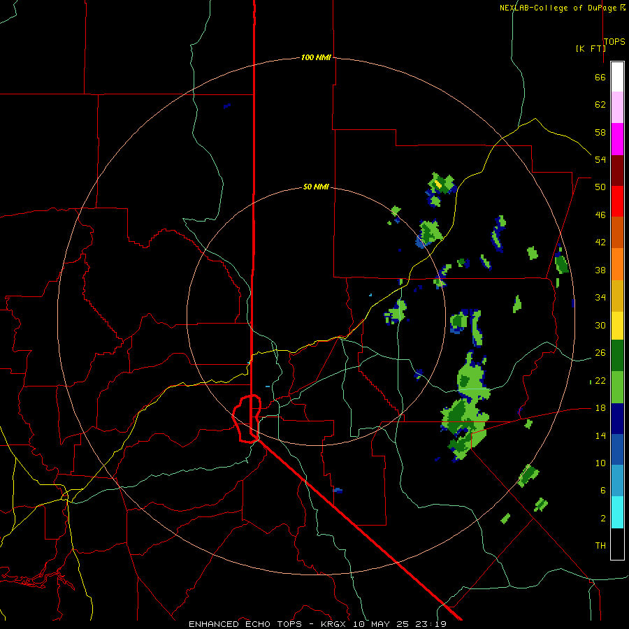Click the TH threshold label in legend
This screenshot has height=629, width=629.
pyautogui.click(x=600, y=545)
